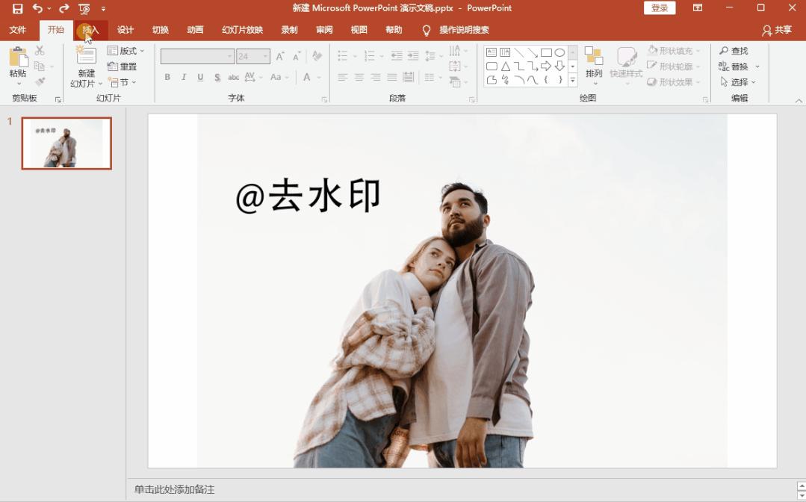Click the Strikethrough text icon
The image size is (806, 502).
pyautogui.click(x=233, y=77)
